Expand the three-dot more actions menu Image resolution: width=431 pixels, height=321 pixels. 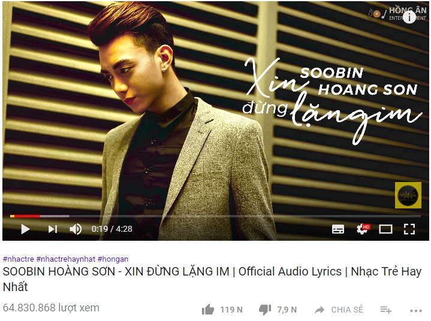tap(415, 311)
